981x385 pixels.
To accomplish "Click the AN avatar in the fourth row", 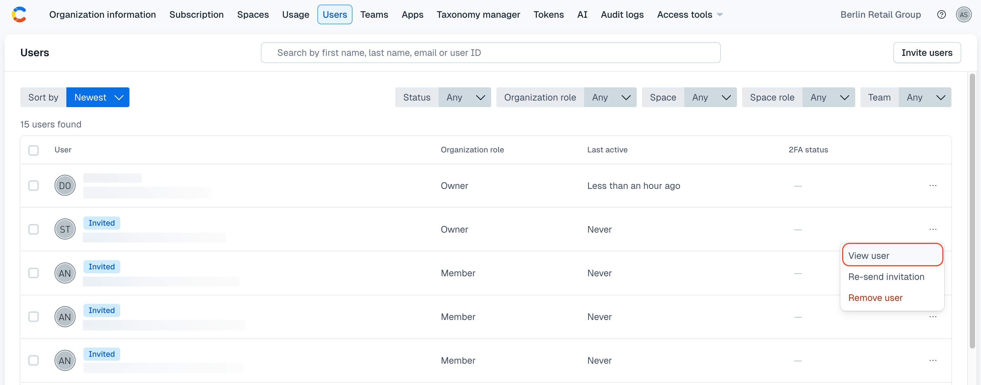I will coord(65,317).
